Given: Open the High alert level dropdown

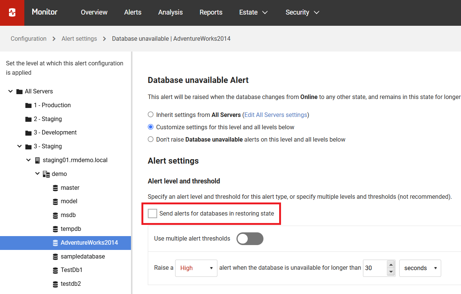Looking at the screenshot, I should coord(196,268).
